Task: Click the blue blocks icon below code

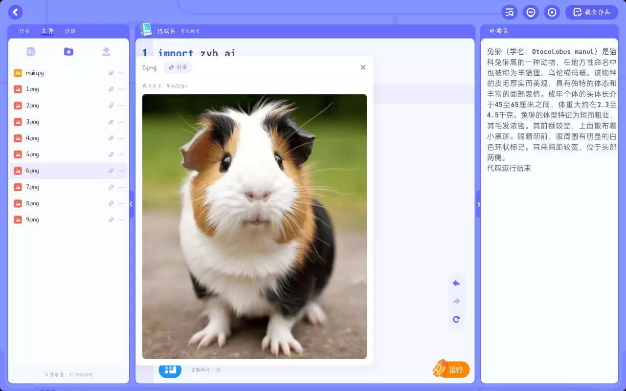Action: (x=170, y=370)
